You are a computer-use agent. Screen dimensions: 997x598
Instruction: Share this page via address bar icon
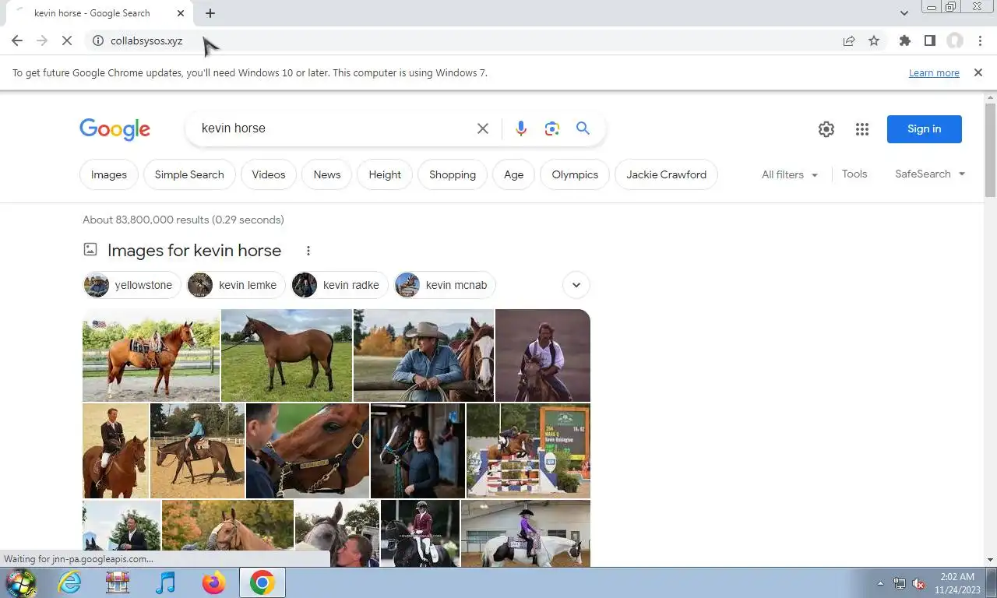click(849, 40)
